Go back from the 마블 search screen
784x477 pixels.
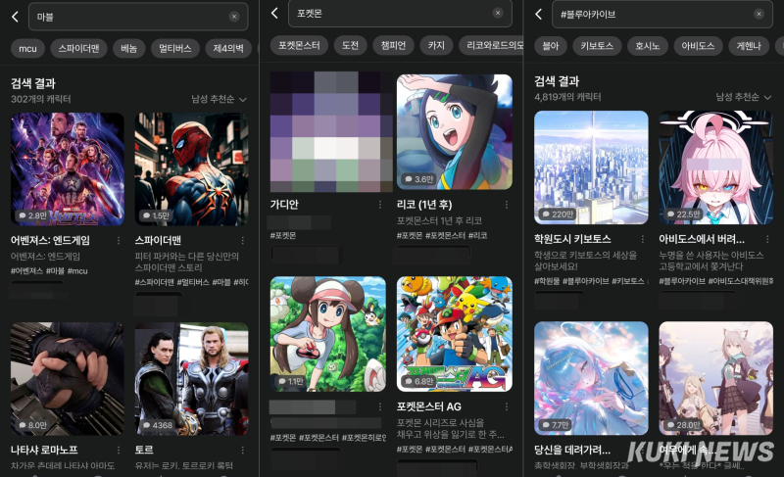(x=15, y=17)
